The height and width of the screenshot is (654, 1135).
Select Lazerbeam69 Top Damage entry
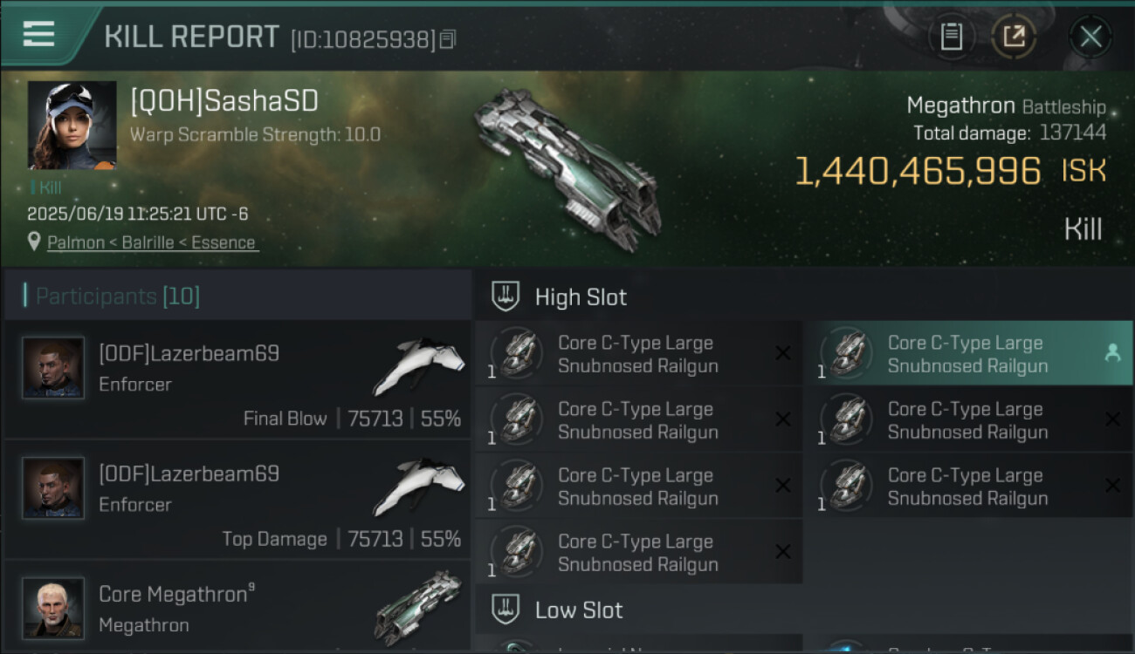237,501
